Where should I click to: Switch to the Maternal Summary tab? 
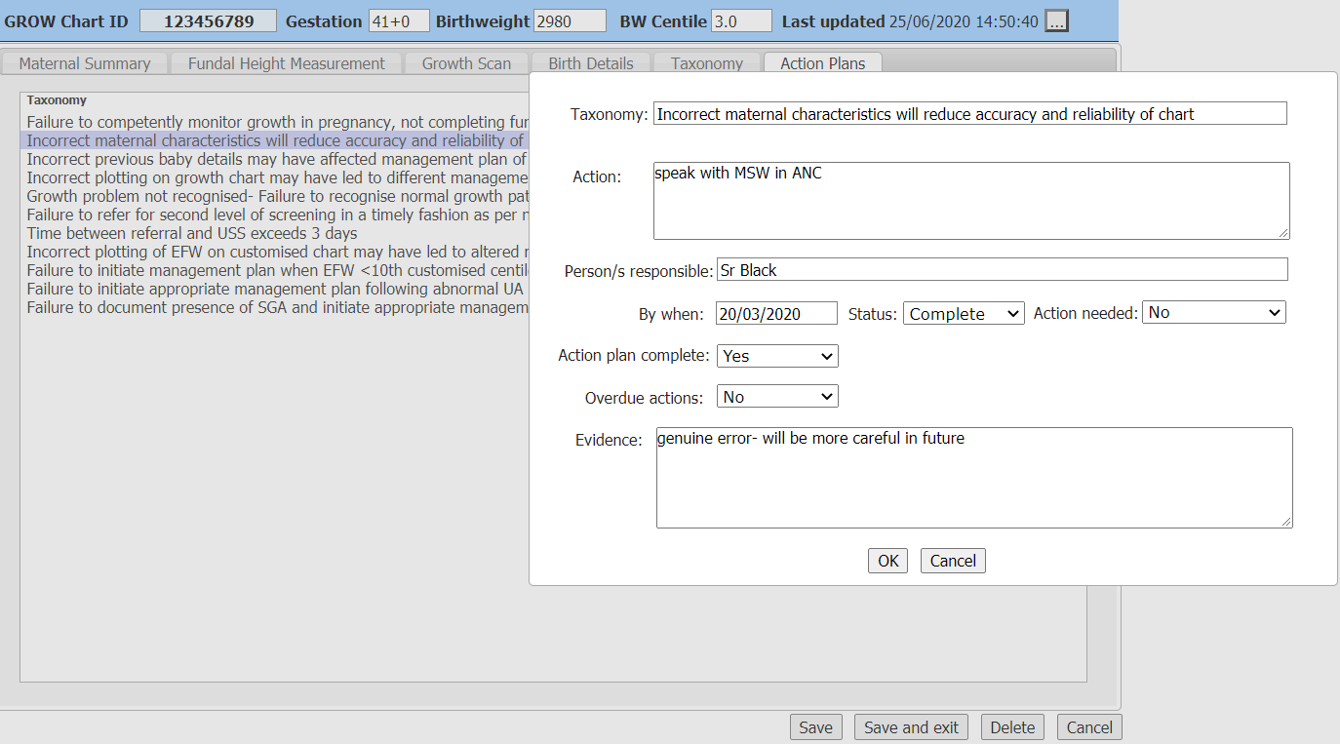pyautogui.click(x=85, y=63)
